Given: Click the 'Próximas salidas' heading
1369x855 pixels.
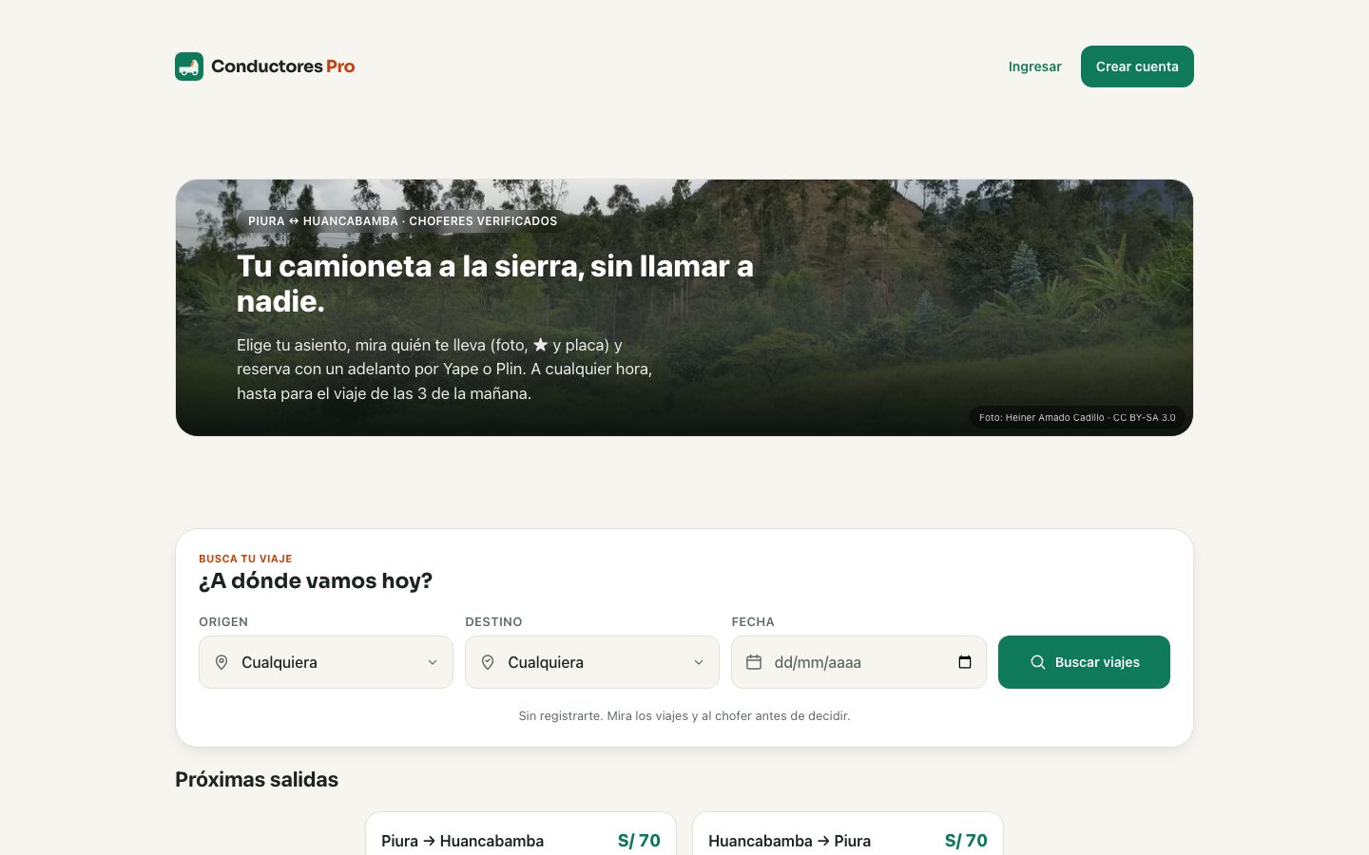Looking at the screenshot, I should pyautogui.click(x=257, y=779).
